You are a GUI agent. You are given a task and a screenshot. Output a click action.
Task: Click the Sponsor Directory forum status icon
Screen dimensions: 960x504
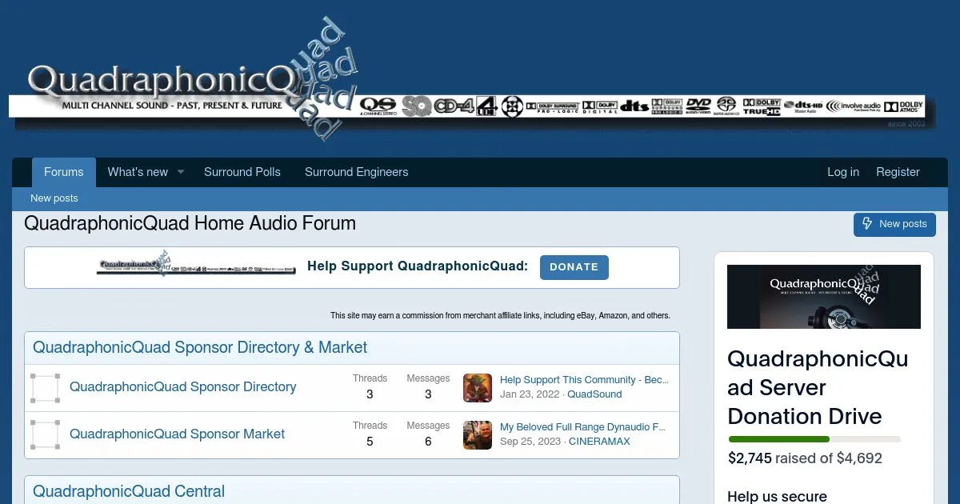coord(46,388)
